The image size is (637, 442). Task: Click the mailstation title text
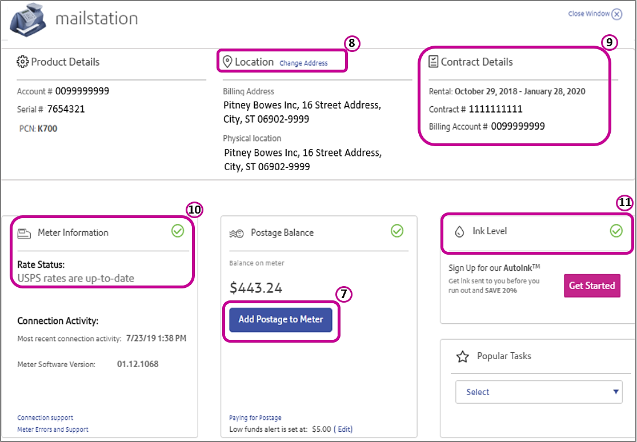tap(97, 19)
